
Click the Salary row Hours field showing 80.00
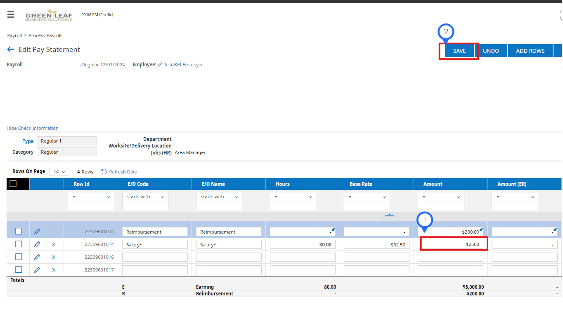coord(303,244)
